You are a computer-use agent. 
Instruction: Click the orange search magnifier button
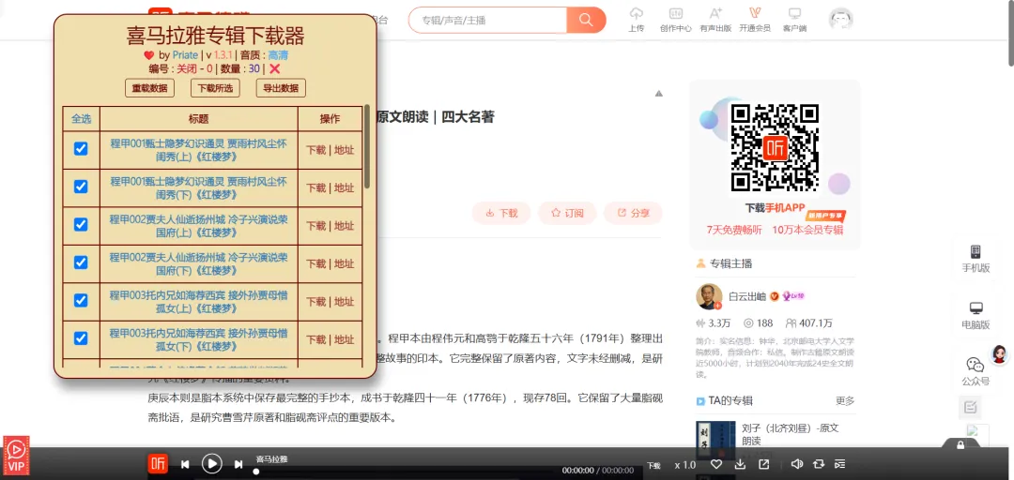click(586, 20)
